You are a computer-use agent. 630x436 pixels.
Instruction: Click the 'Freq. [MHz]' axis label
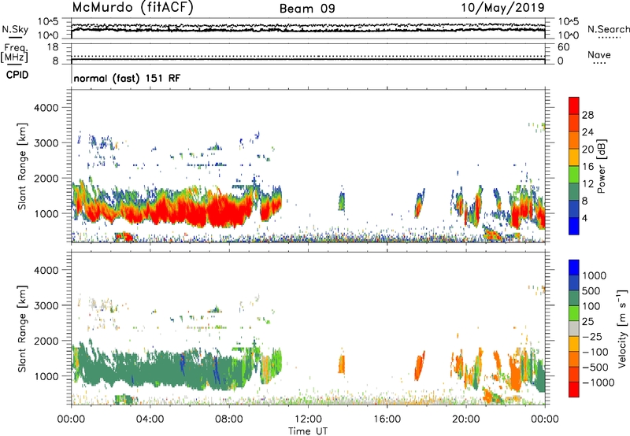tap(14, 53)
